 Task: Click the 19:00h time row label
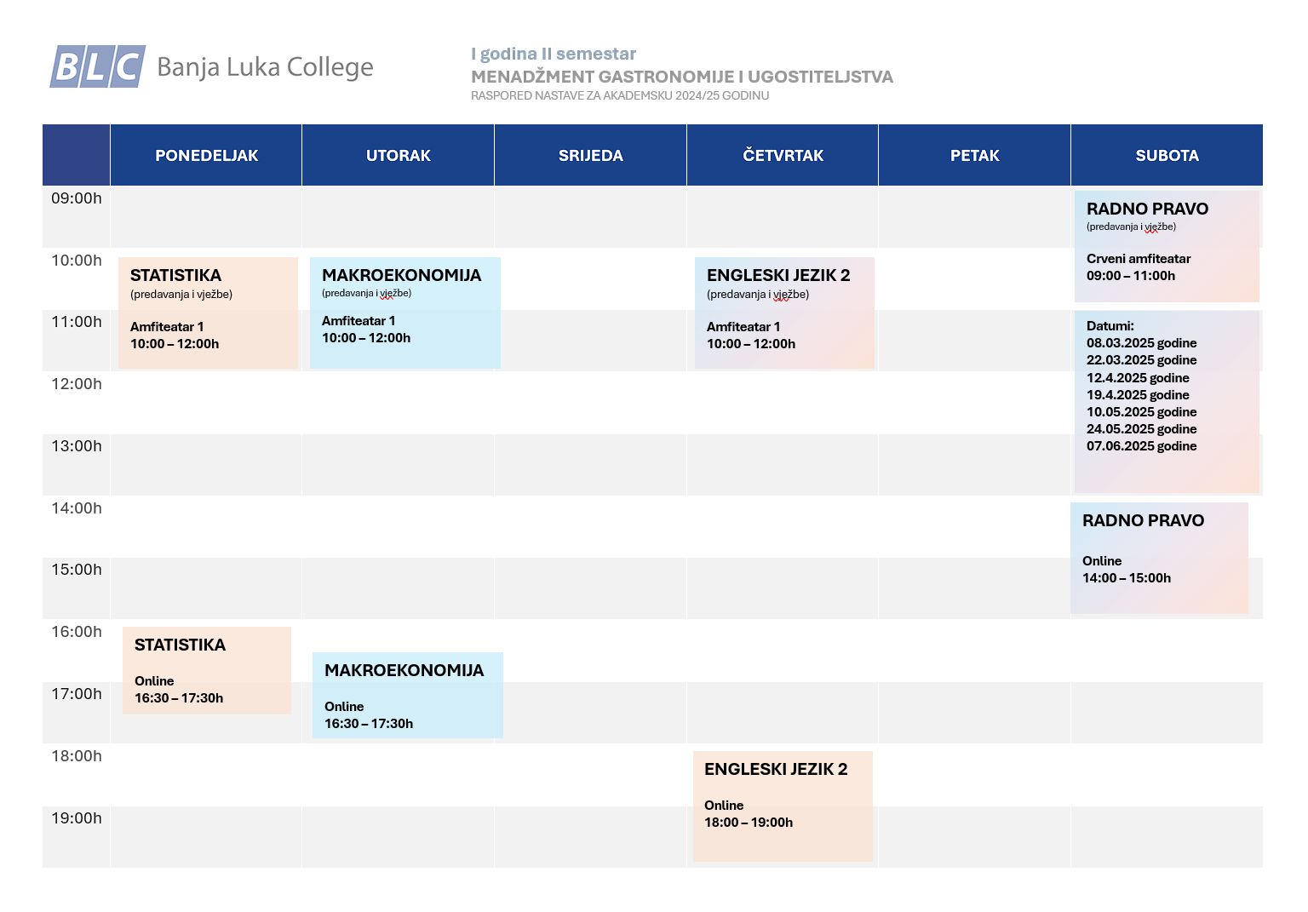coord(77,818)
